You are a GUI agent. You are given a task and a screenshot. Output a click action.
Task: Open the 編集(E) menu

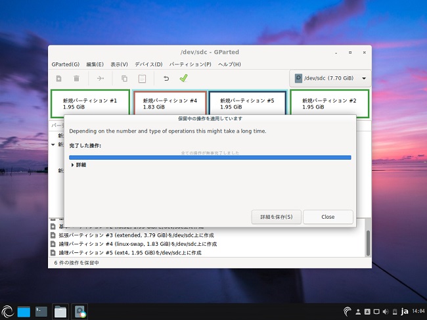point(95,64)
